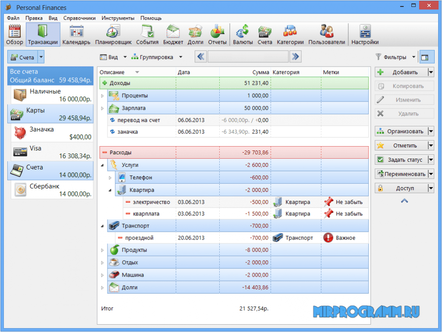Viewport: 442px width, 332px height.
Task: Expand the Продукты category row
Action: pos(103,250)
